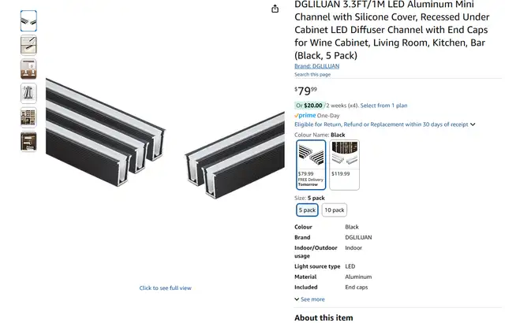This screenshot has height=323, width=505.
Task: Open the Brand: DGLILUAN link
Action: [x=316, y=66]
